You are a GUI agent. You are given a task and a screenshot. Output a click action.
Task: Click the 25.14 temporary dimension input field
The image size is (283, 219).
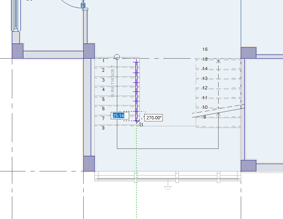120,116
